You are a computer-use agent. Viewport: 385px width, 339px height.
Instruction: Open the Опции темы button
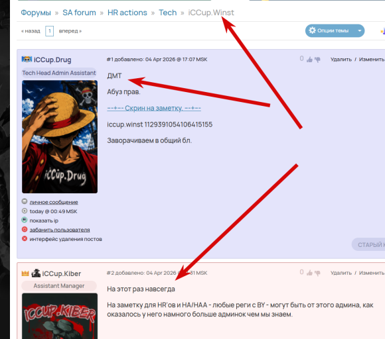tap(335, 30)
